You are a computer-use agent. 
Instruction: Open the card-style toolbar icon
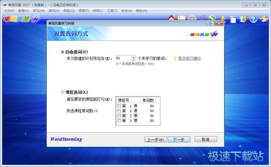point(181,18)
